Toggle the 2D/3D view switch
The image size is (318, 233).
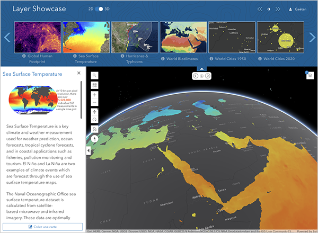[99, 9]
